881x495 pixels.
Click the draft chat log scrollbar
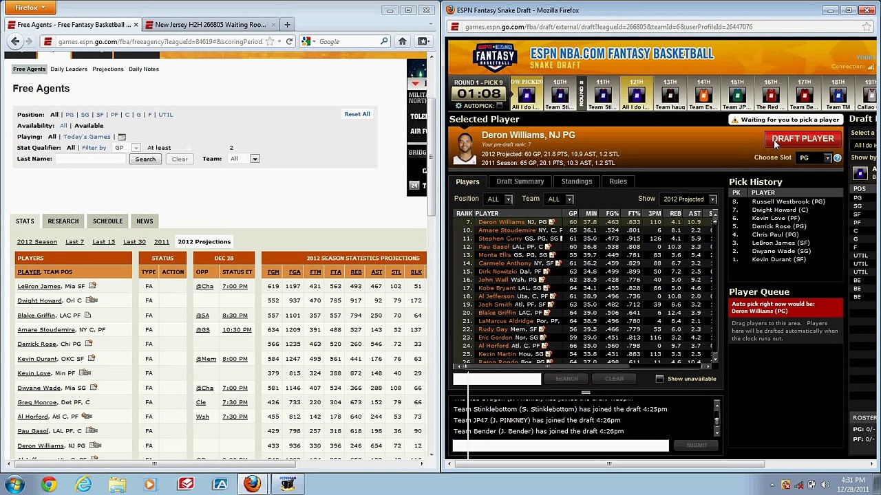pos(717,418)
